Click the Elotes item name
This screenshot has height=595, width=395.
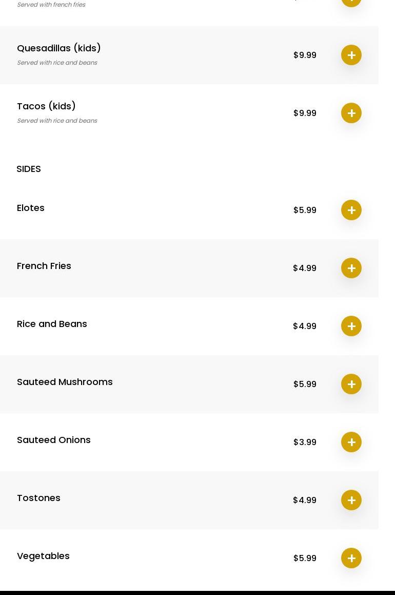click(x=31, y=208)
